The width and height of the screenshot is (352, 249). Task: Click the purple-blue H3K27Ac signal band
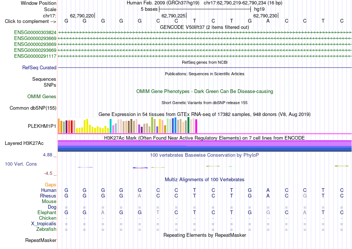coord(205,146)
